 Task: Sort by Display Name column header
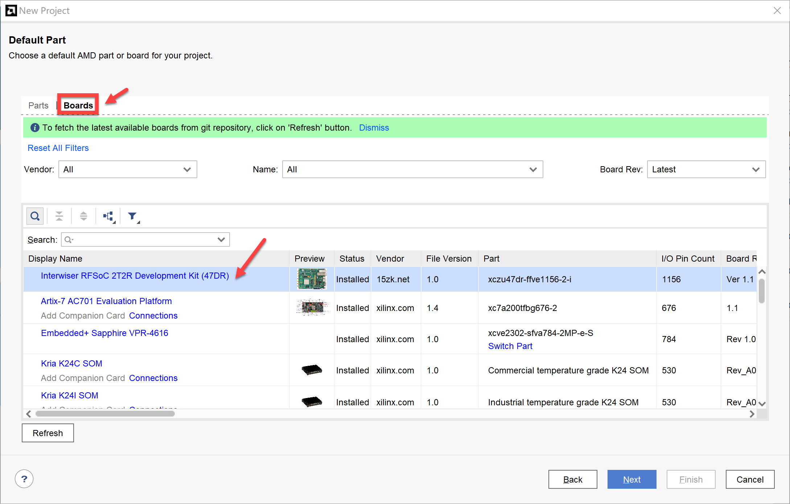156,259
